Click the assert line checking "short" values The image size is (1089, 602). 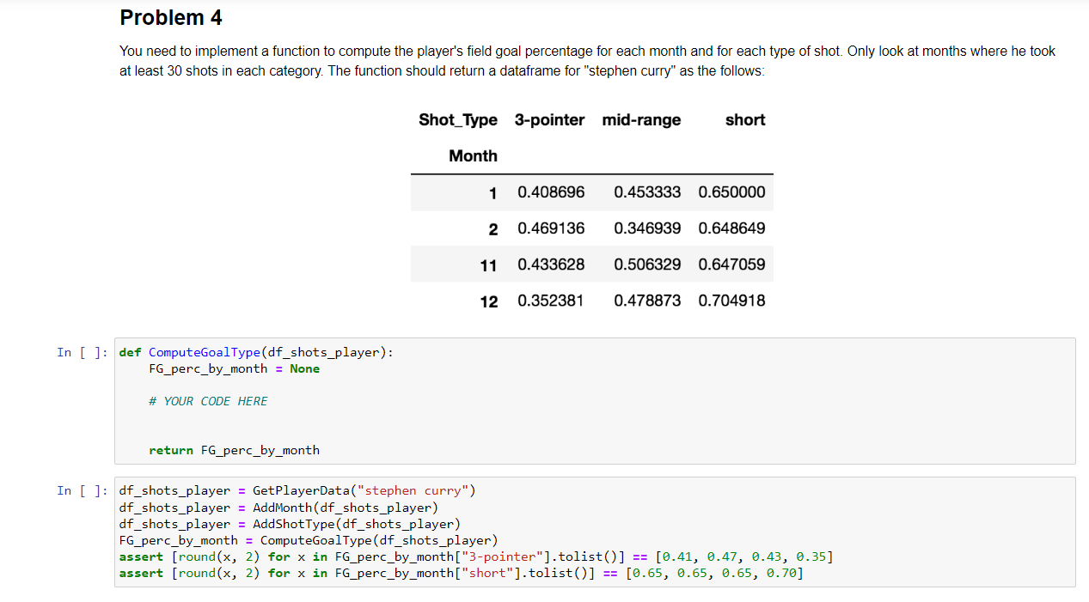point(462,573)
